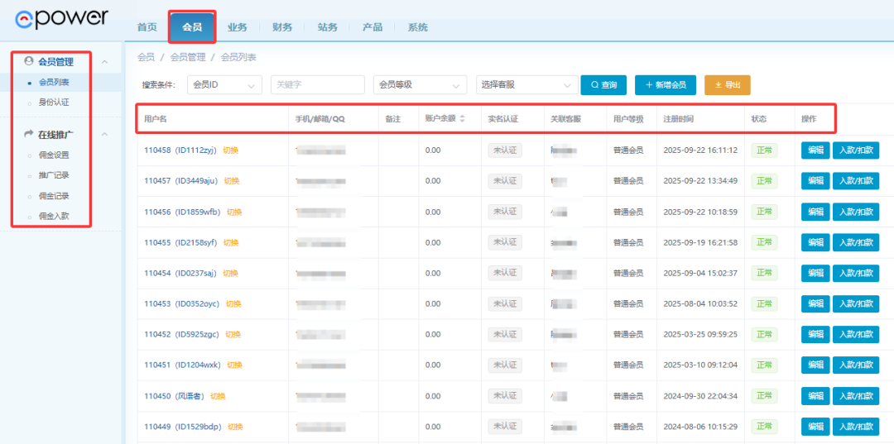Viewport: 894px width, 444px height.
Task: Collapse the 会员管理 sidebar section
Action: [104, 62]
